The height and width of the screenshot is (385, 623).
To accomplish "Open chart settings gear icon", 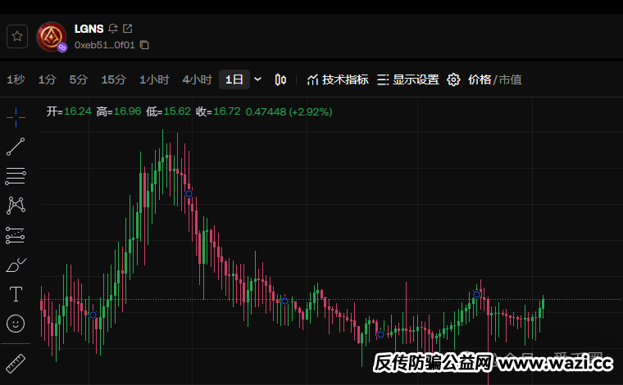I will pos(453,79).
